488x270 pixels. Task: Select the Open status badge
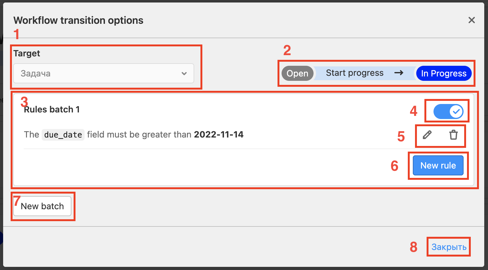tap(297, 73)
